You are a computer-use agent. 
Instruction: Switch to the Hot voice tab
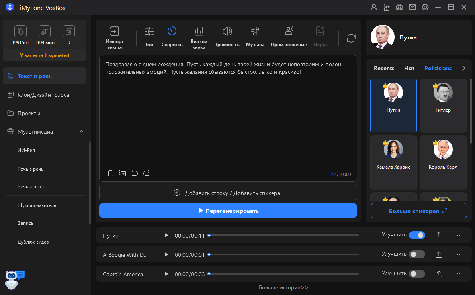click(x=409, y=68)
